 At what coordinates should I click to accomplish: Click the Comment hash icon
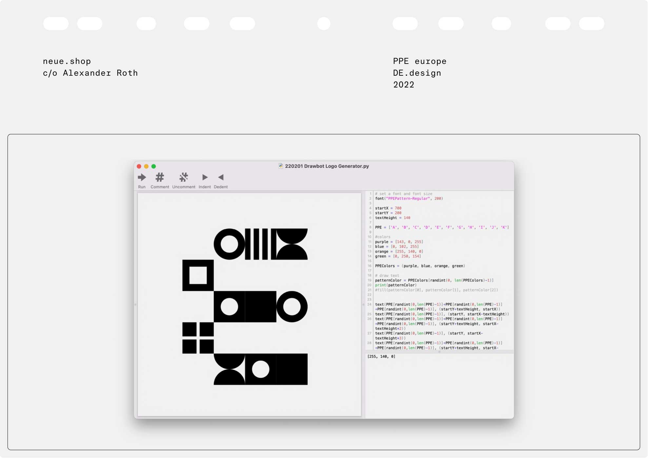[160, 178]
